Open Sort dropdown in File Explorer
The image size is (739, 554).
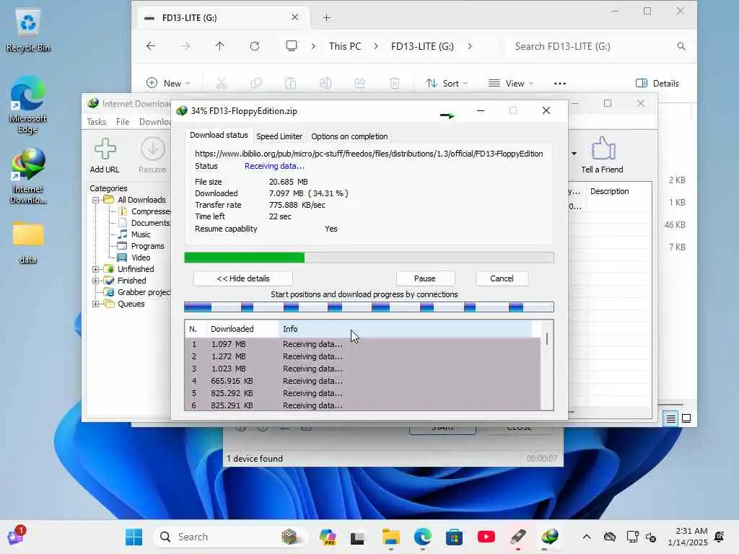point(447,84)
